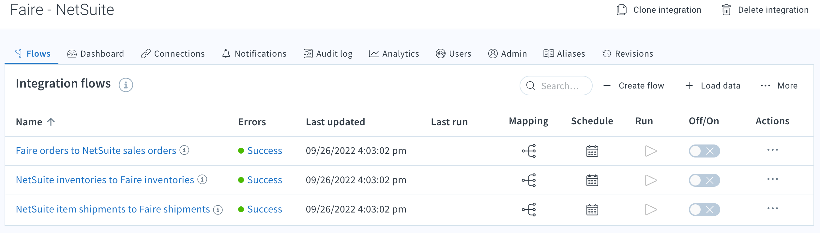Switch to the Notifications tab
The image size is (820, 233).
point(254,54)
